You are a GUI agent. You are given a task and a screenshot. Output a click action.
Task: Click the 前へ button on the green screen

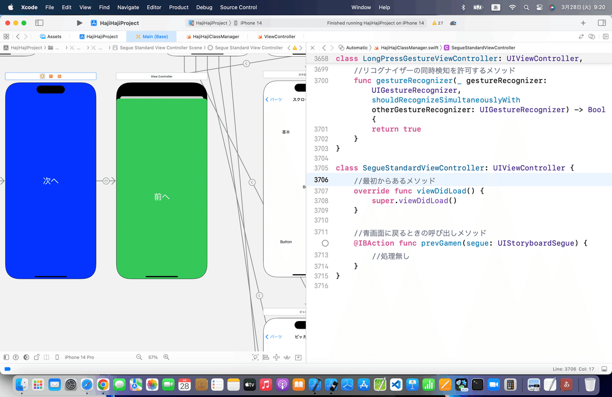tap(162, 197)
